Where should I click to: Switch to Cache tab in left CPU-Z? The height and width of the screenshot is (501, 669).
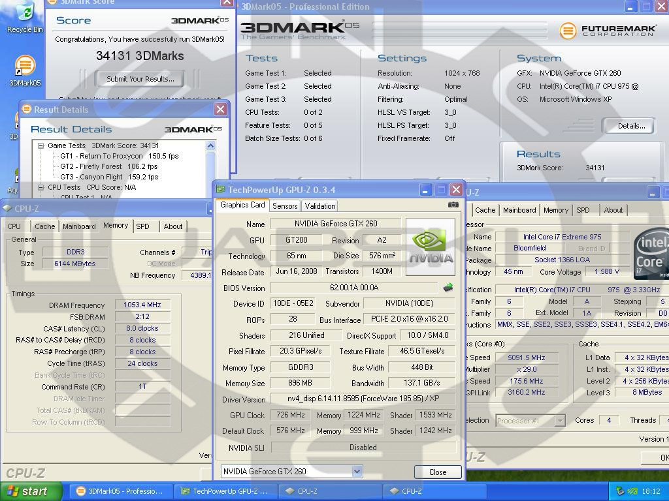click(x=45, y=226)
